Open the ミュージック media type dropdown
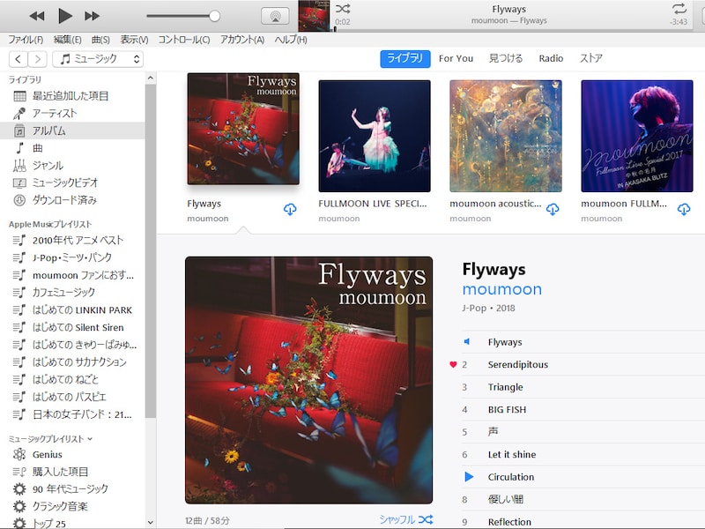705x529 pixels. [98, 59]
